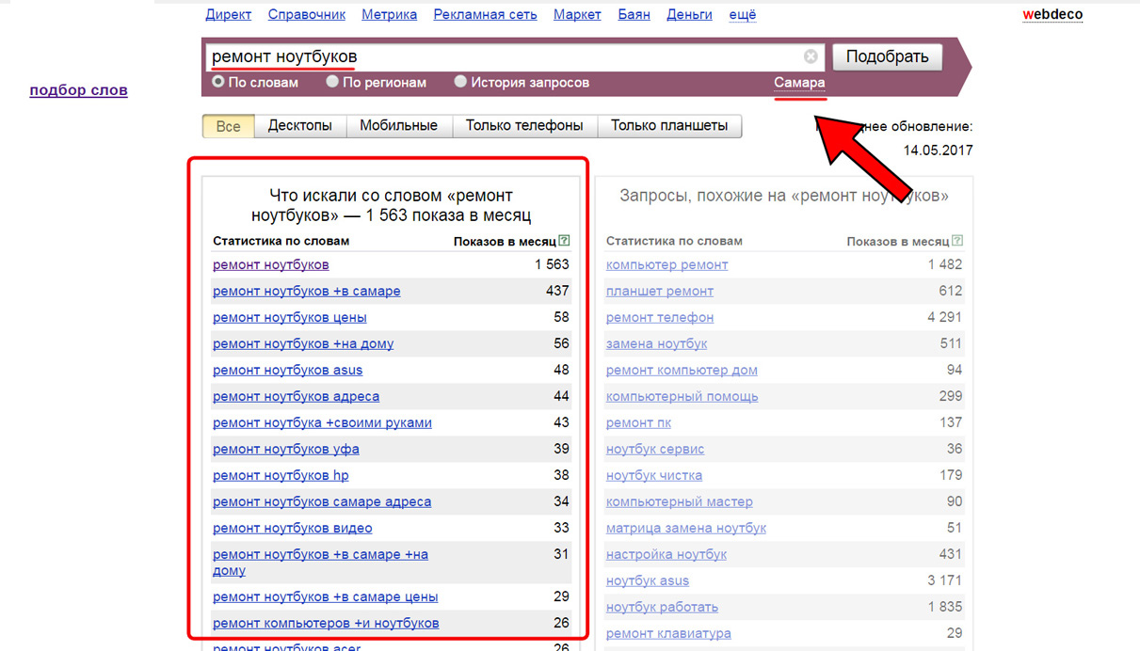Switch to 'История запросов' radio option
The image size is (1140, 651).
pos(460,82)
